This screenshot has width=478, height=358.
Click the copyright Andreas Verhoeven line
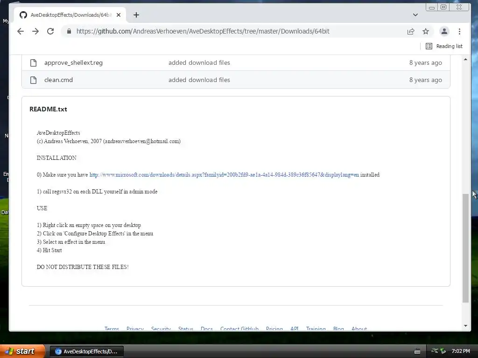(108, 141)
